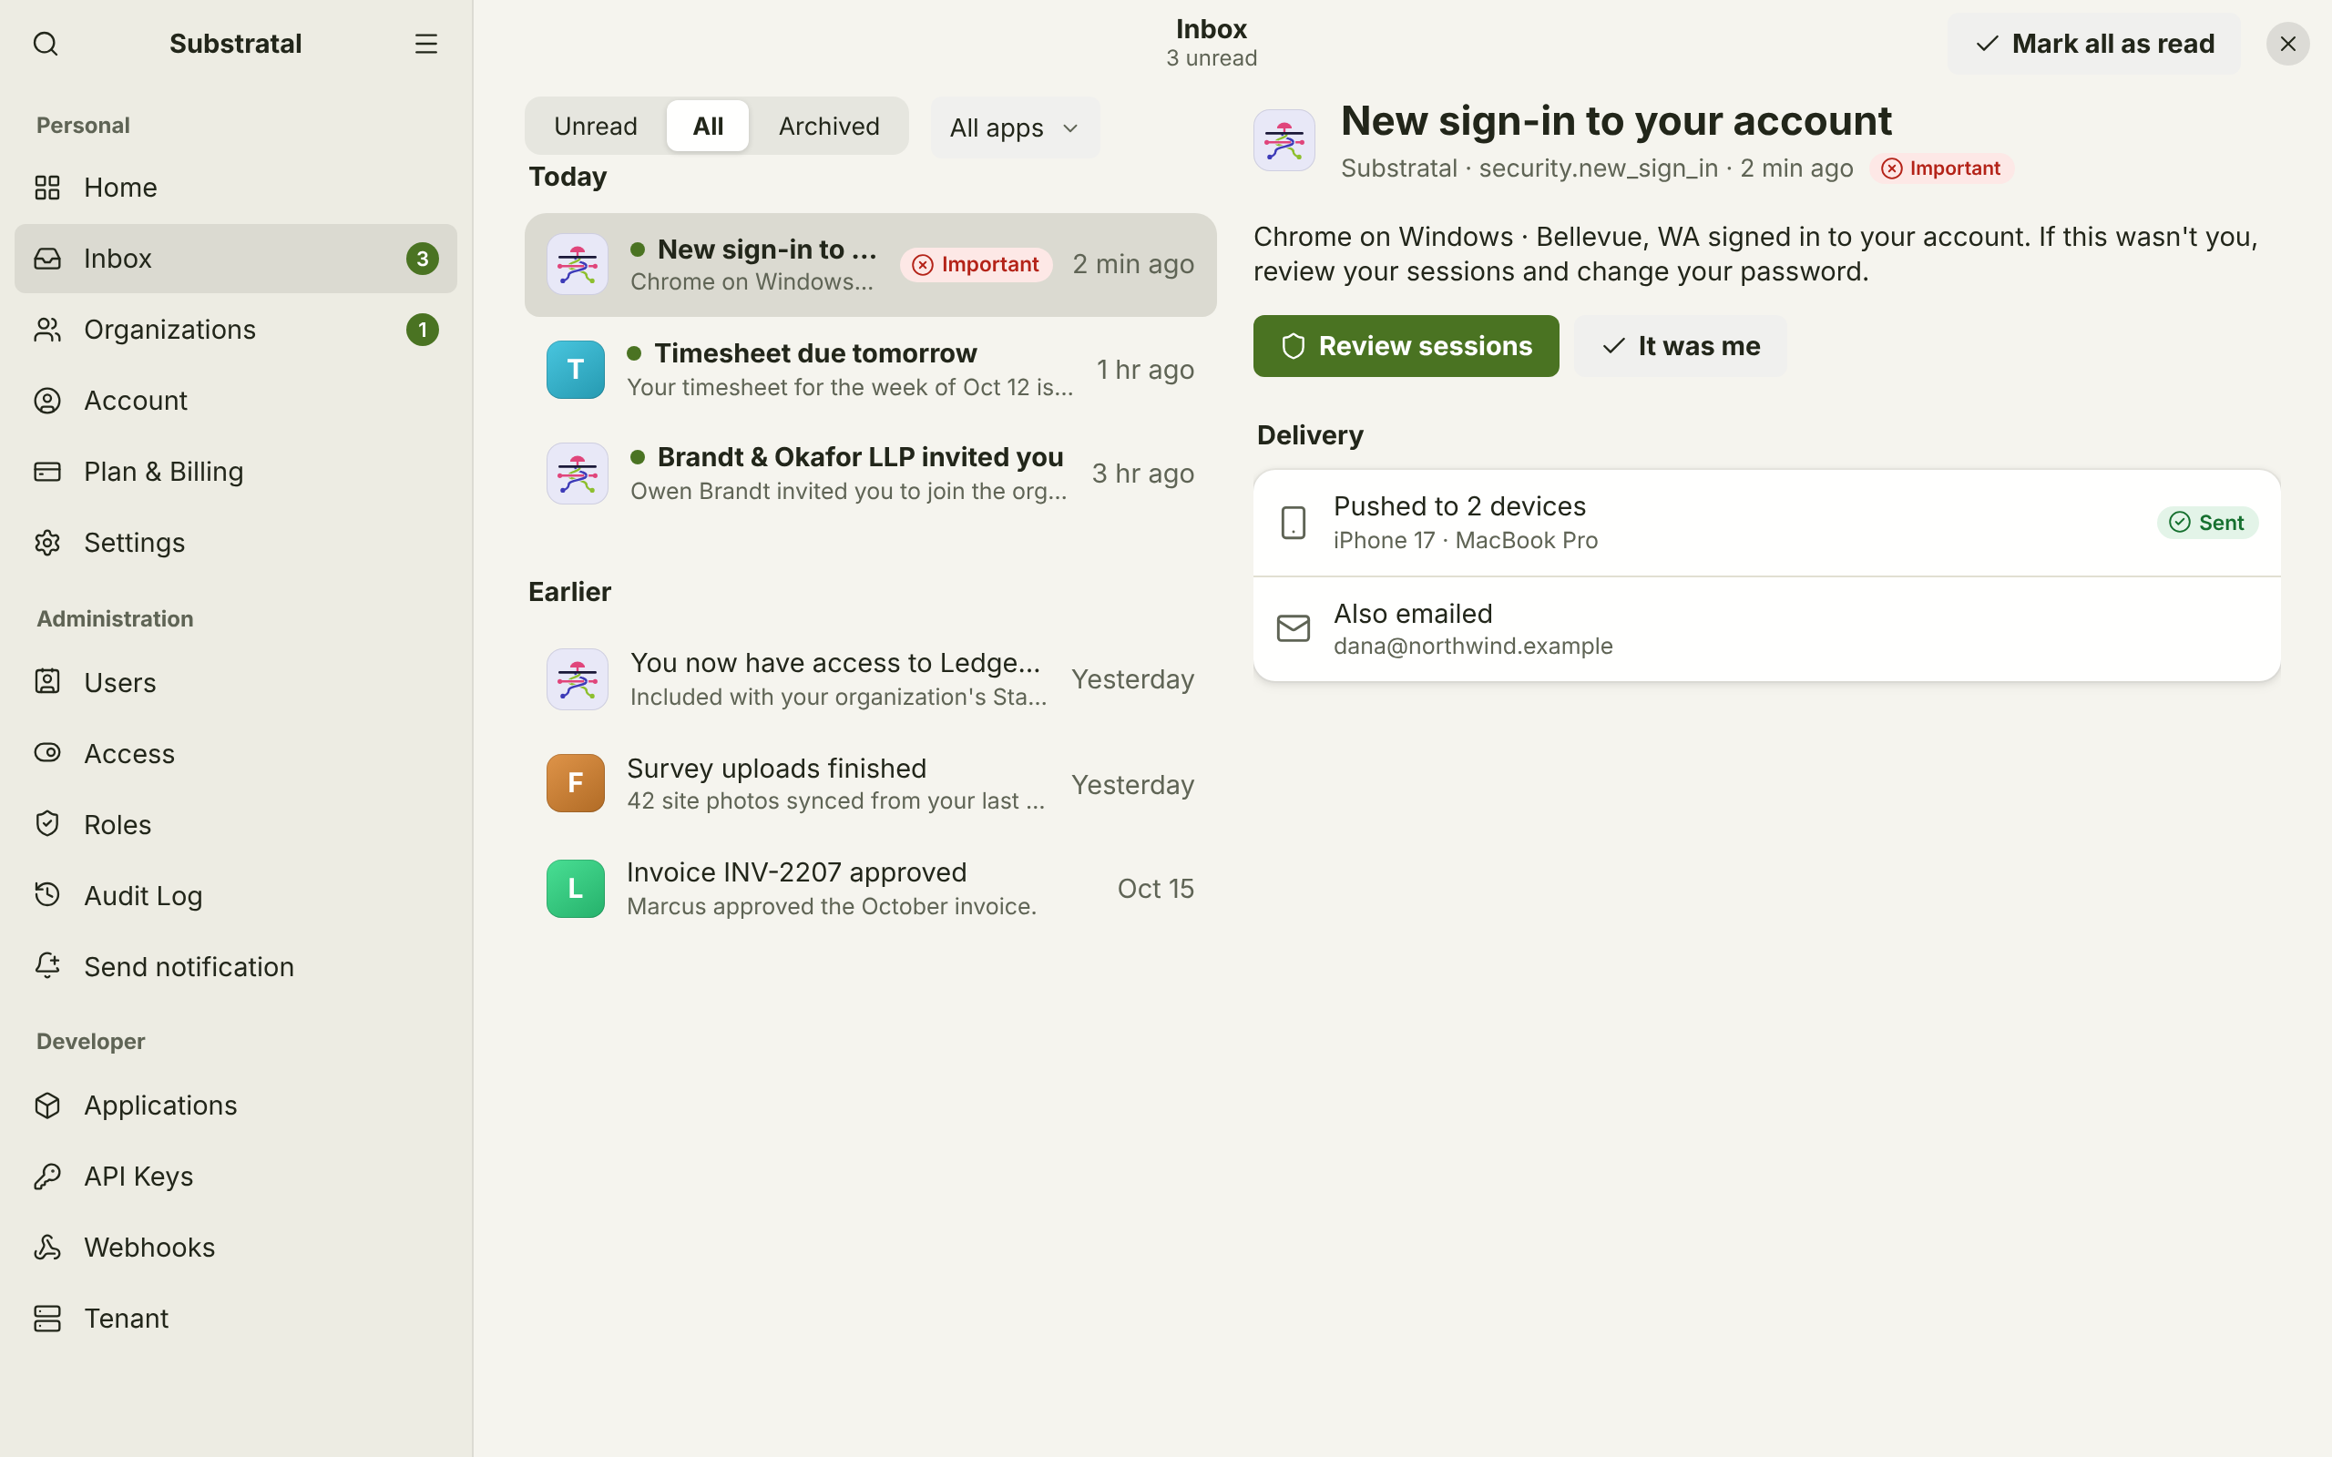Image resolution: width=2332 pixels, height=1457 pixels.
Task: Open You now have access to Ledge... notification
Action: [x=870, y=679]
